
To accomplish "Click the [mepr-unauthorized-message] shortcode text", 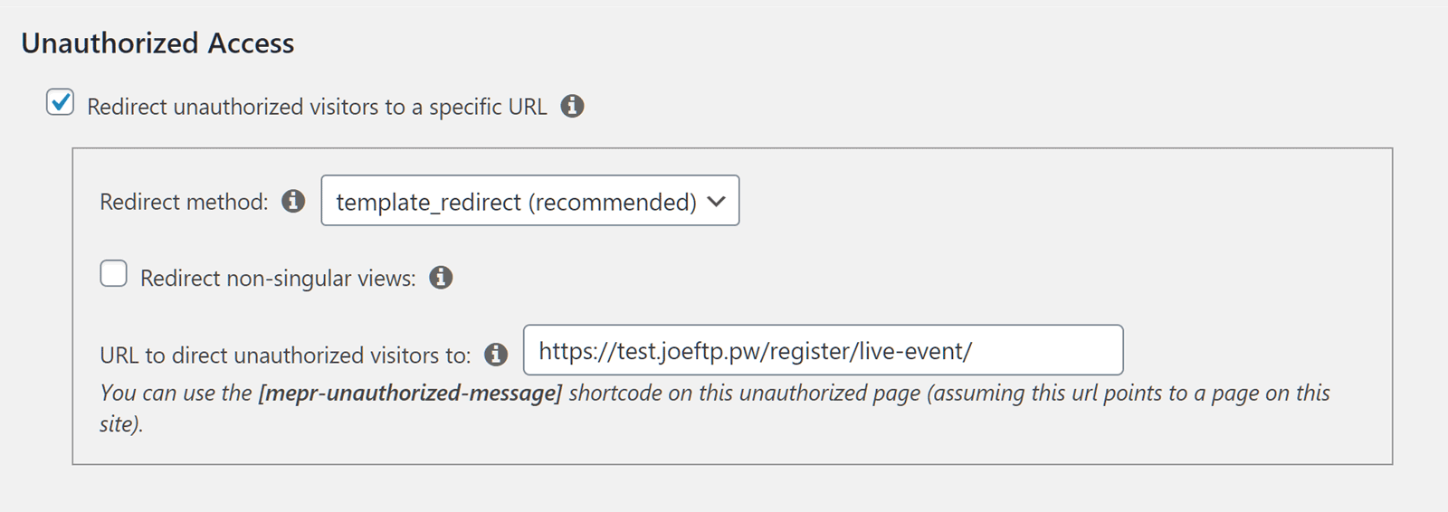I will pos(410,393).
